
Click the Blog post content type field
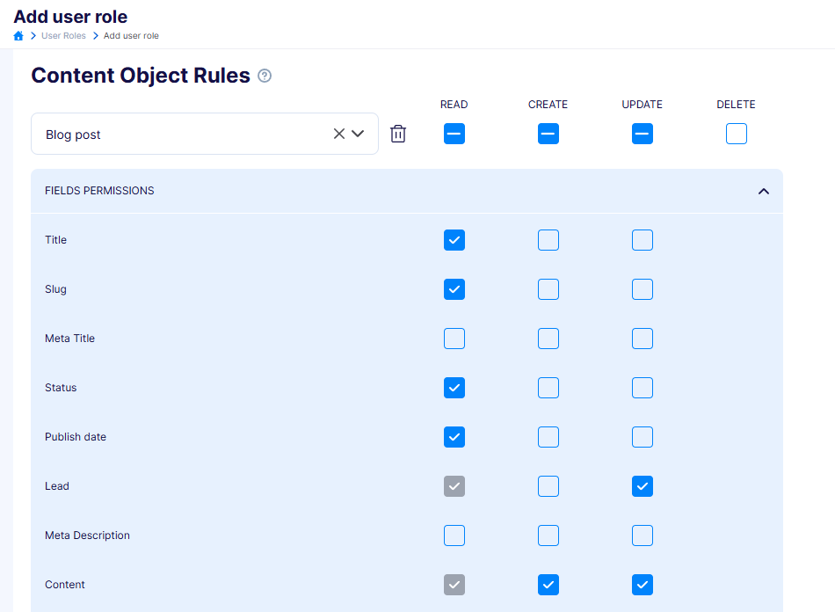pos(205,134)
